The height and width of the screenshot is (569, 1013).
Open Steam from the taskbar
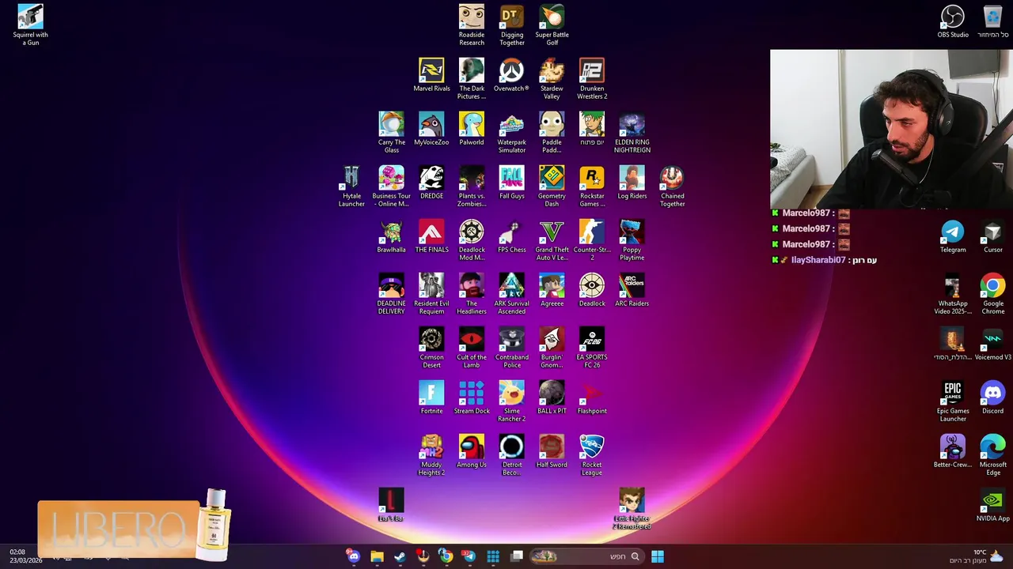click(400, 556)
